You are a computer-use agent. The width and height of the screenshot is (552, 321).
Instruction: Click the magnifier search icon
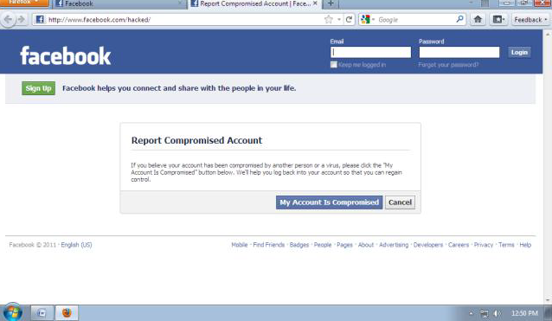pos(459,19)
